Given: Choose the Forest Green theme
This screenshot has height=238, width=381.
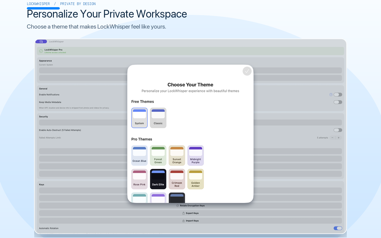Looking at the screenshot, I should click(158, 156).
